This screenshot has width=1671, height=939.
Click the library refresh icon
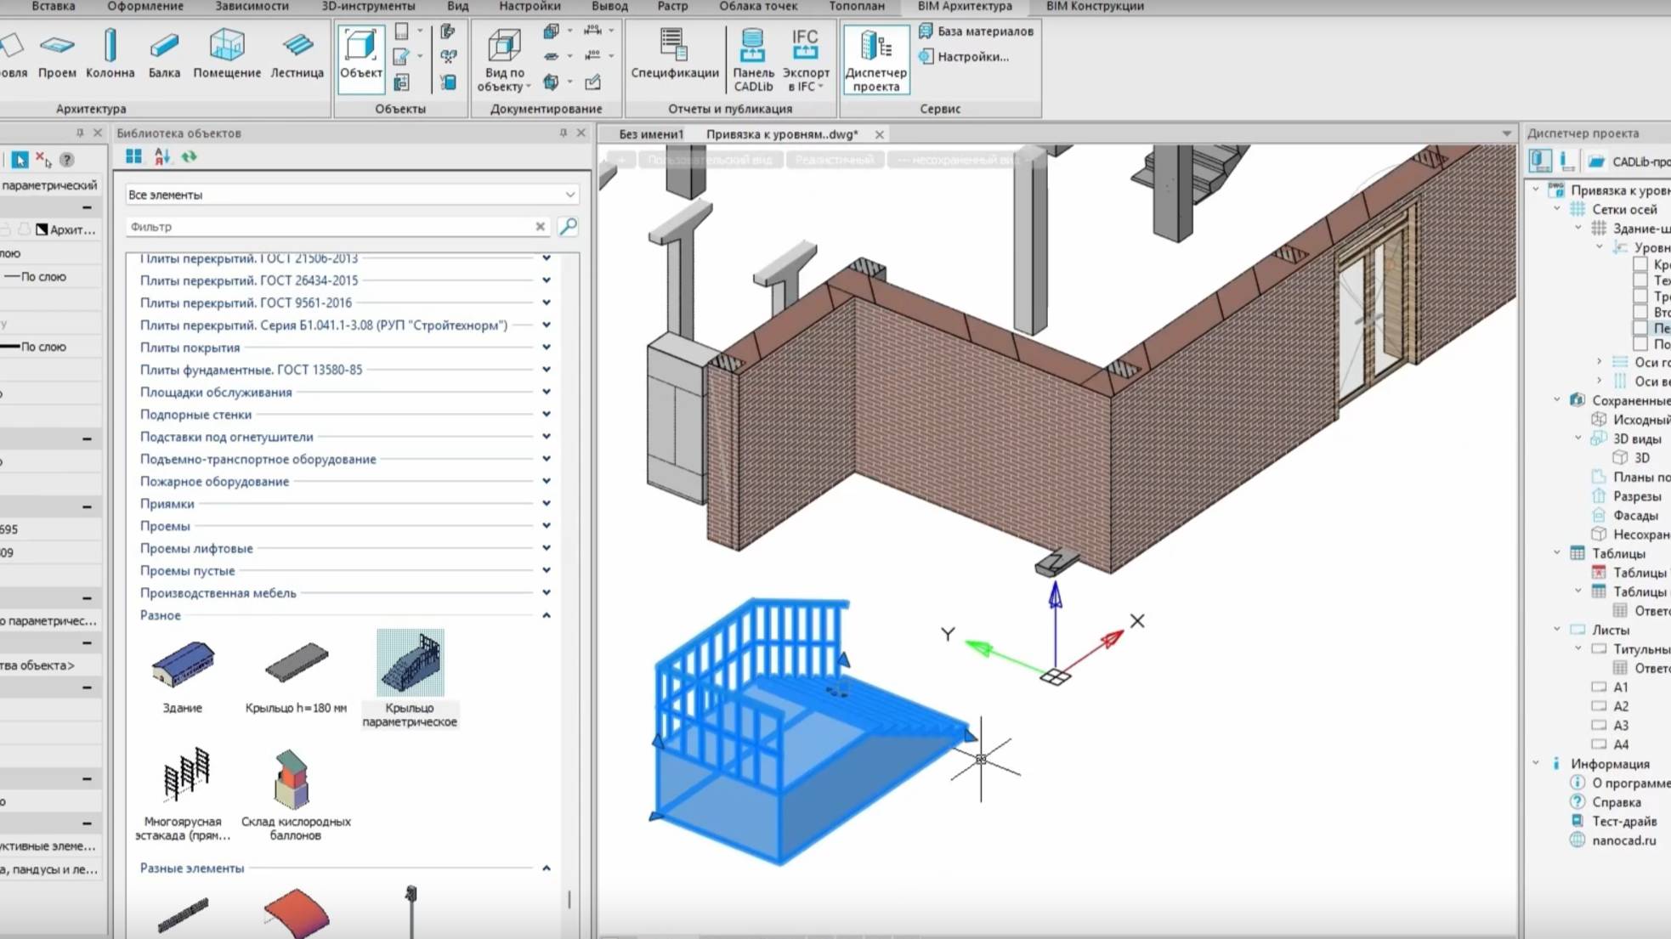pyautogui.click(x=189, y=156)
